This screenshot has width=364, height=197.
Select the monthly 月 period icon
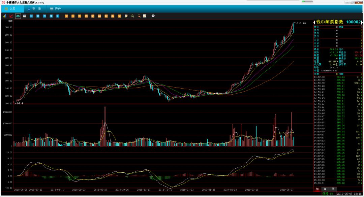point(44,16)
